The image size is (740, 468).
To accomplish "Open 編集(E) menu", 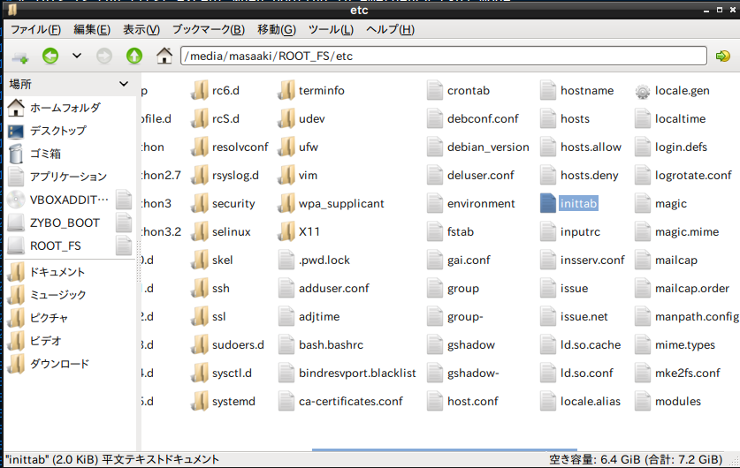I will [x=92, y=30].
